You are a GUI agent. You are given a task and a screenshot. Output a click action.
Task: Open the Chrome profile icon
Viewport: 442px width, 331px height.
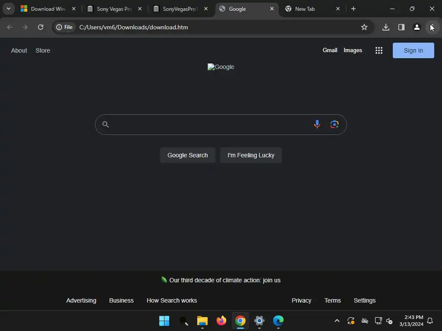click(x=417, y=27)
